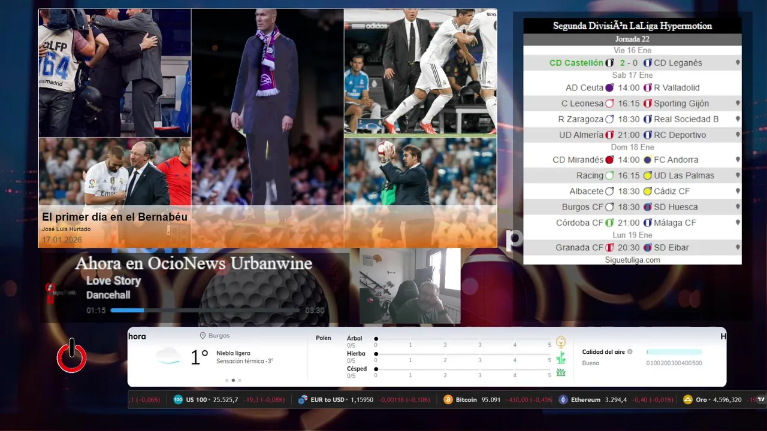
Task: Click the gold Oro ticker icon
Action: click(688, 400)
